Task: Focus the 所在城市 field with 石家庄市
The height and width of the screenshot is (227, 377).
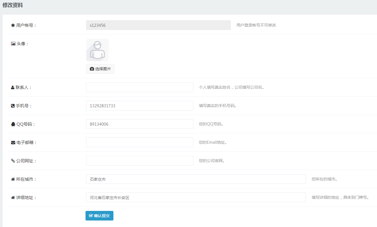Action: tap(196, 179)
